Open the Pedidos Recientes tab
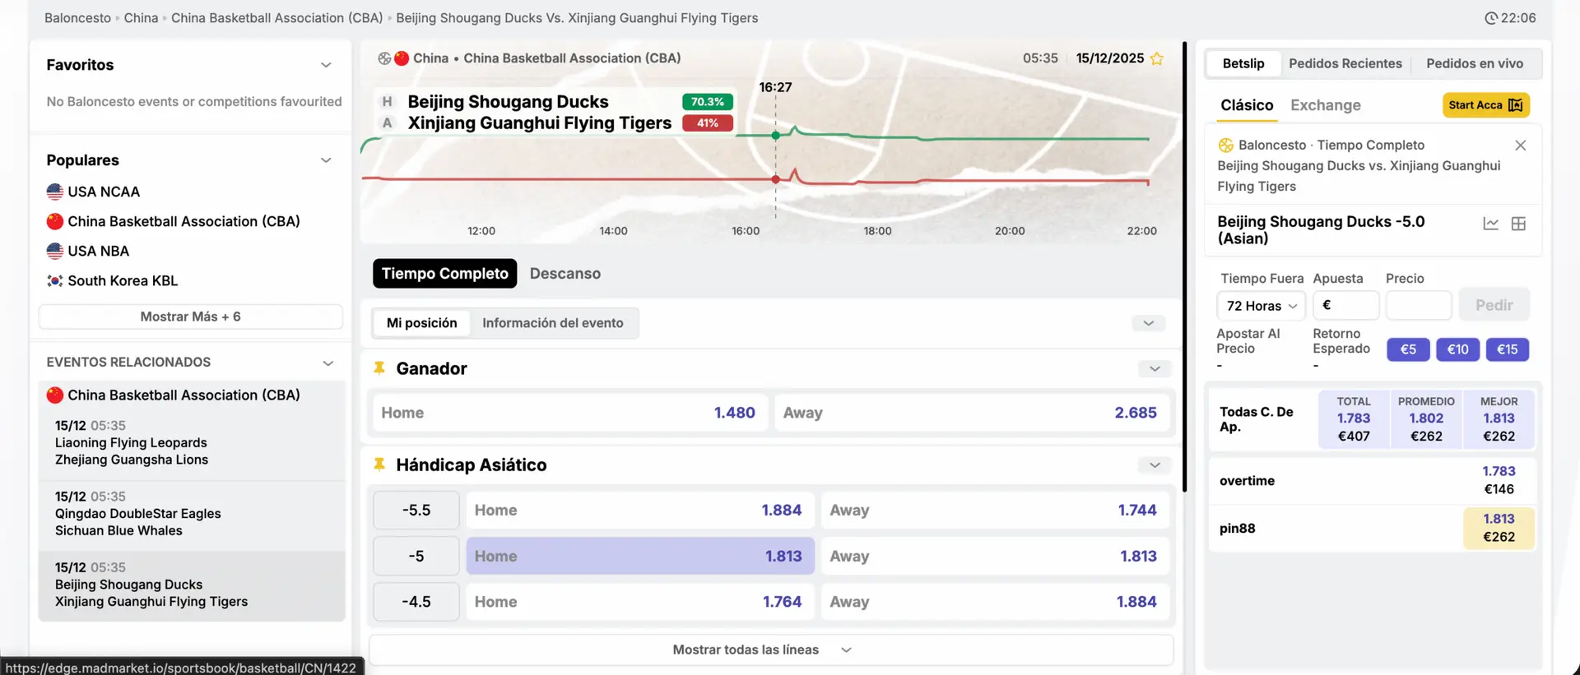Image resolution: width=1580 pixels, height=675 pixels. tap(1345, 63)
